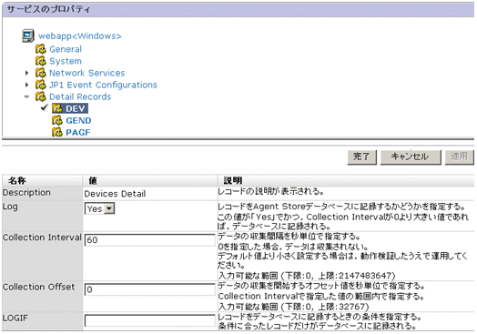The width and height of the screenshot is (477, 334).
Task: Click the 値 column header
Action: (150, 181)
